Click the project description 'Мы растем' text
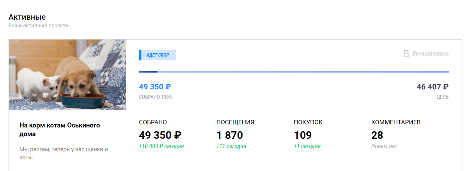The image size is (468, 171). pyautogui.click(x=64, y=154)
